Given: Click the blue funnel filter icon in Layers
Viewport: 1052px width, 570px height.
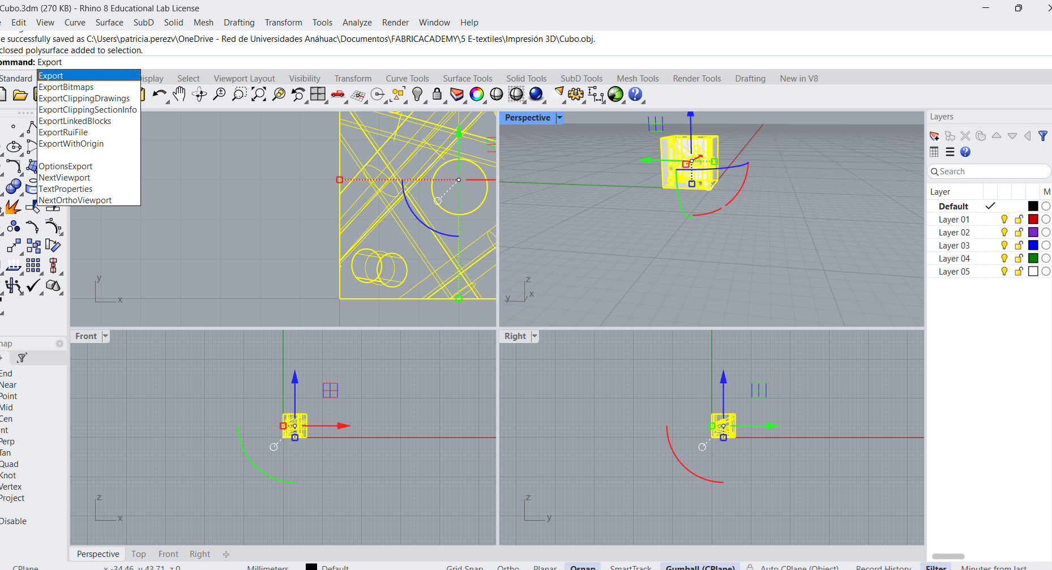Looking at the screenshot, I should (1042, 136).
